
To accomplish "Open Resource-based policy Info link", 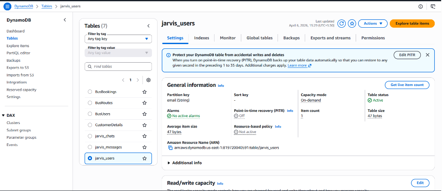I will click(278, 127).
